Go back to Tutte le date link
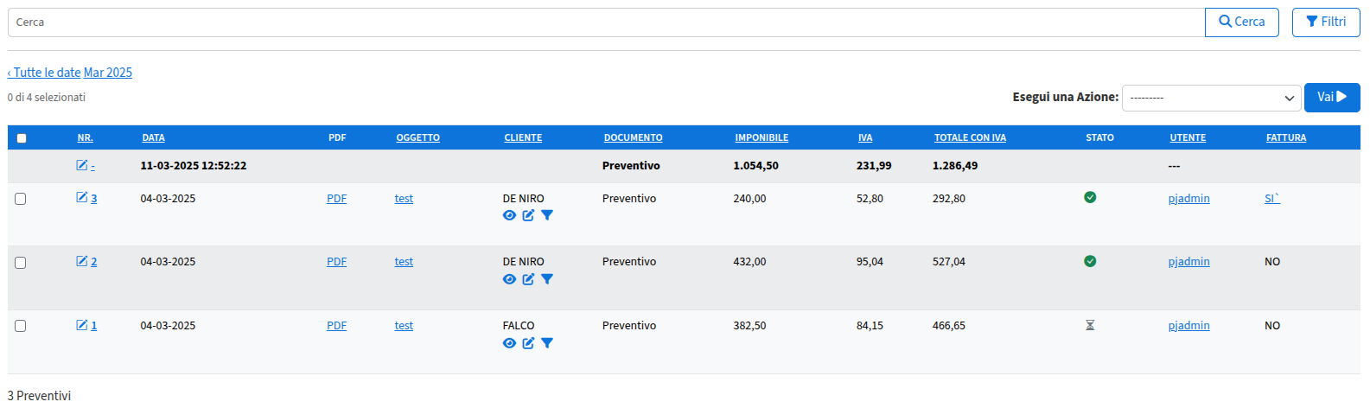Screen dimensions: 1370x408 point(44,73)
